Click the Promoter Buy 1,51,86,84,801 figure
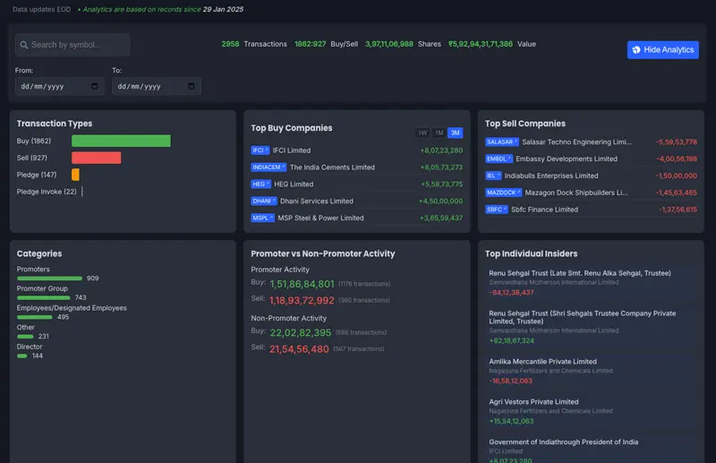 (x=302, y=284)
